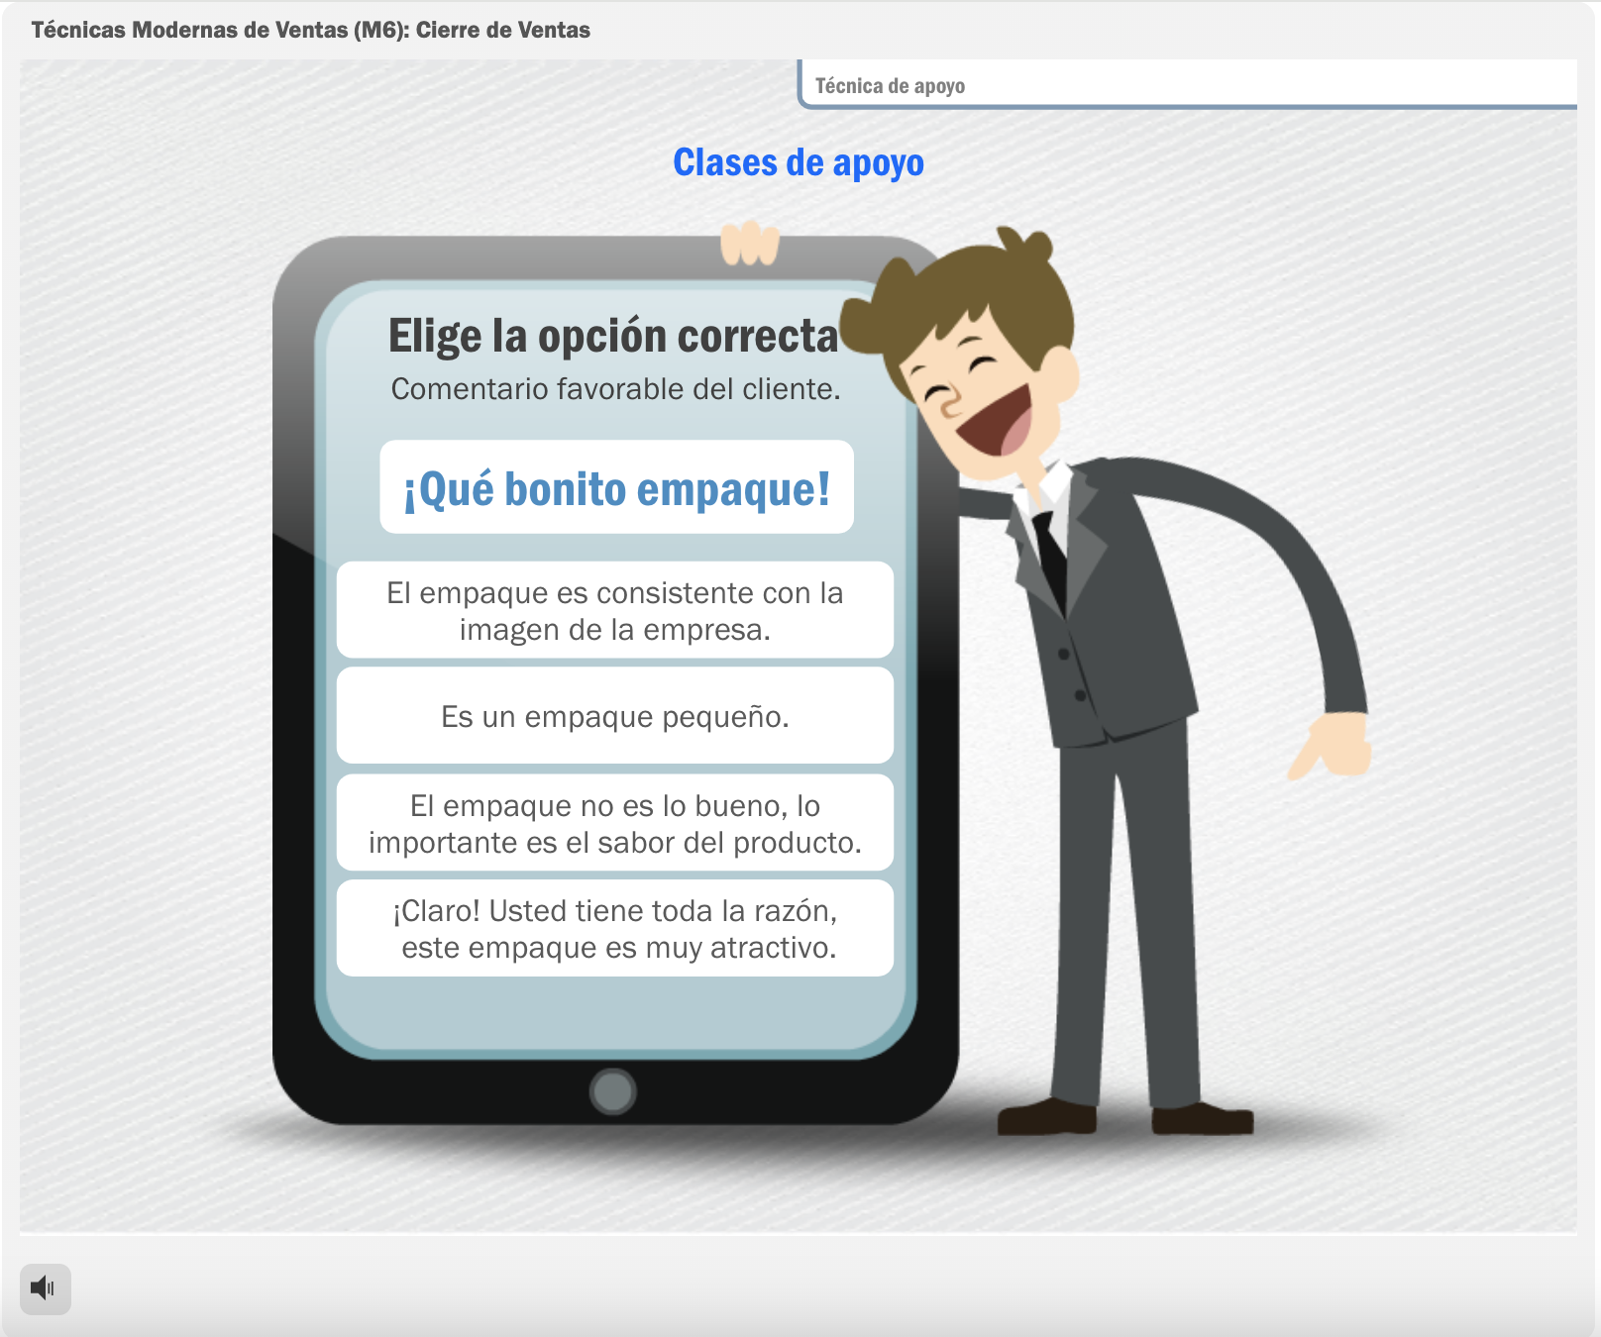This screenshot has height=1337, width=1601.
Task: Click the fingers gripping the tablet top
Action: 750,244
